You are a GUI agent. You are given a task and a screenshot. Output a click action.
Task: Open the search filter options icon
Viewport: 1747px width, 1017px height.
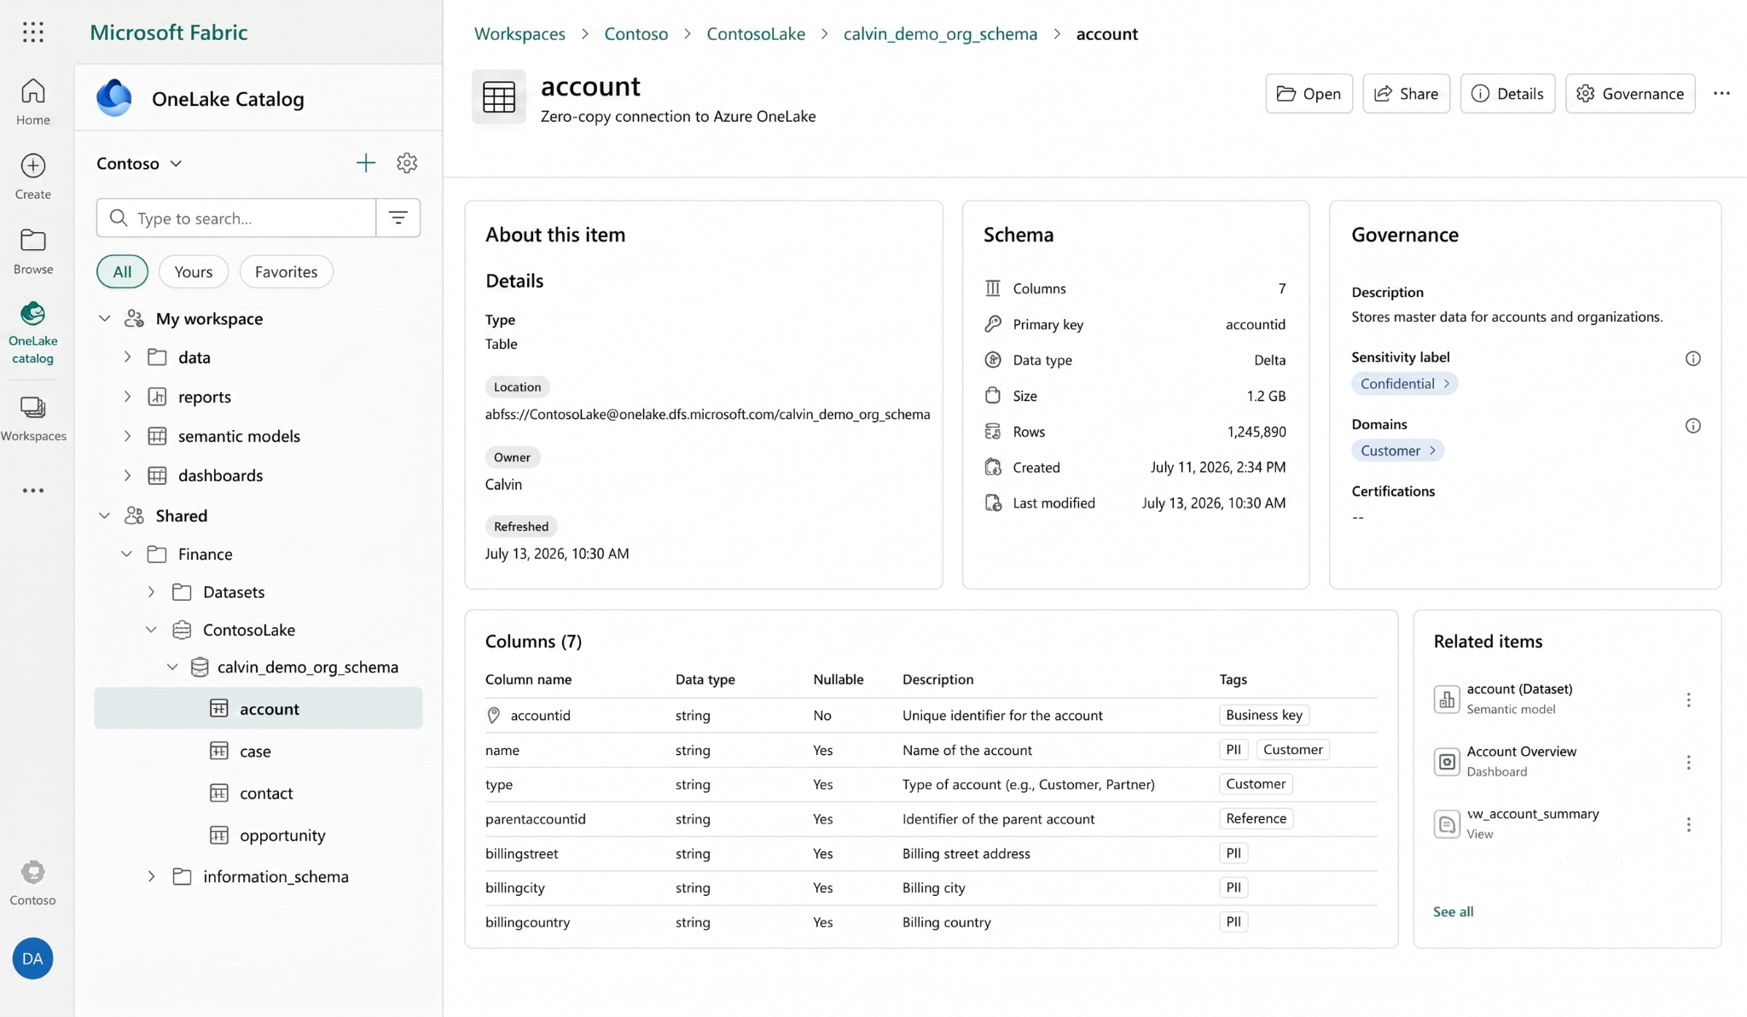click(398, 218)
